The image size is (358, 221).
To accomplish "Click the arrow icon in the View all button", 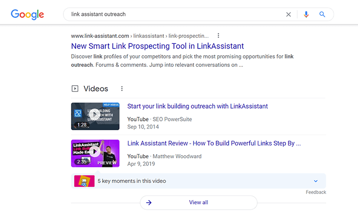I will pos(149,203).
